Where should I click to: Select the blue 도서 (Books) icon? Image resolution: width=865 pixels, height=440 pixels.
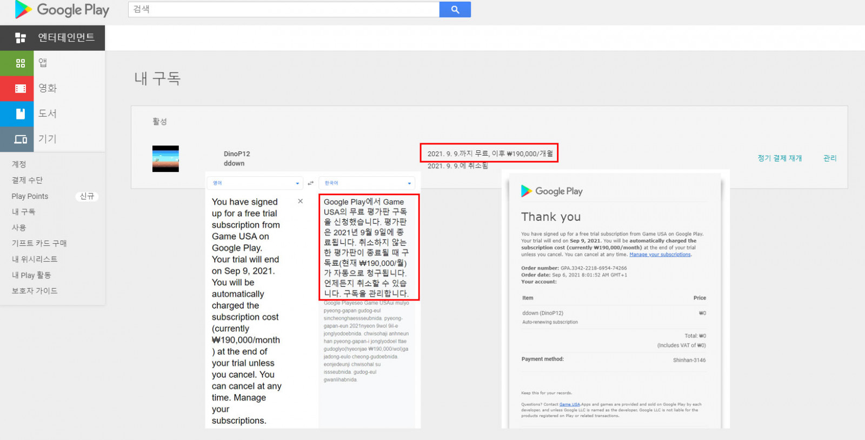[x=21, y=114]
